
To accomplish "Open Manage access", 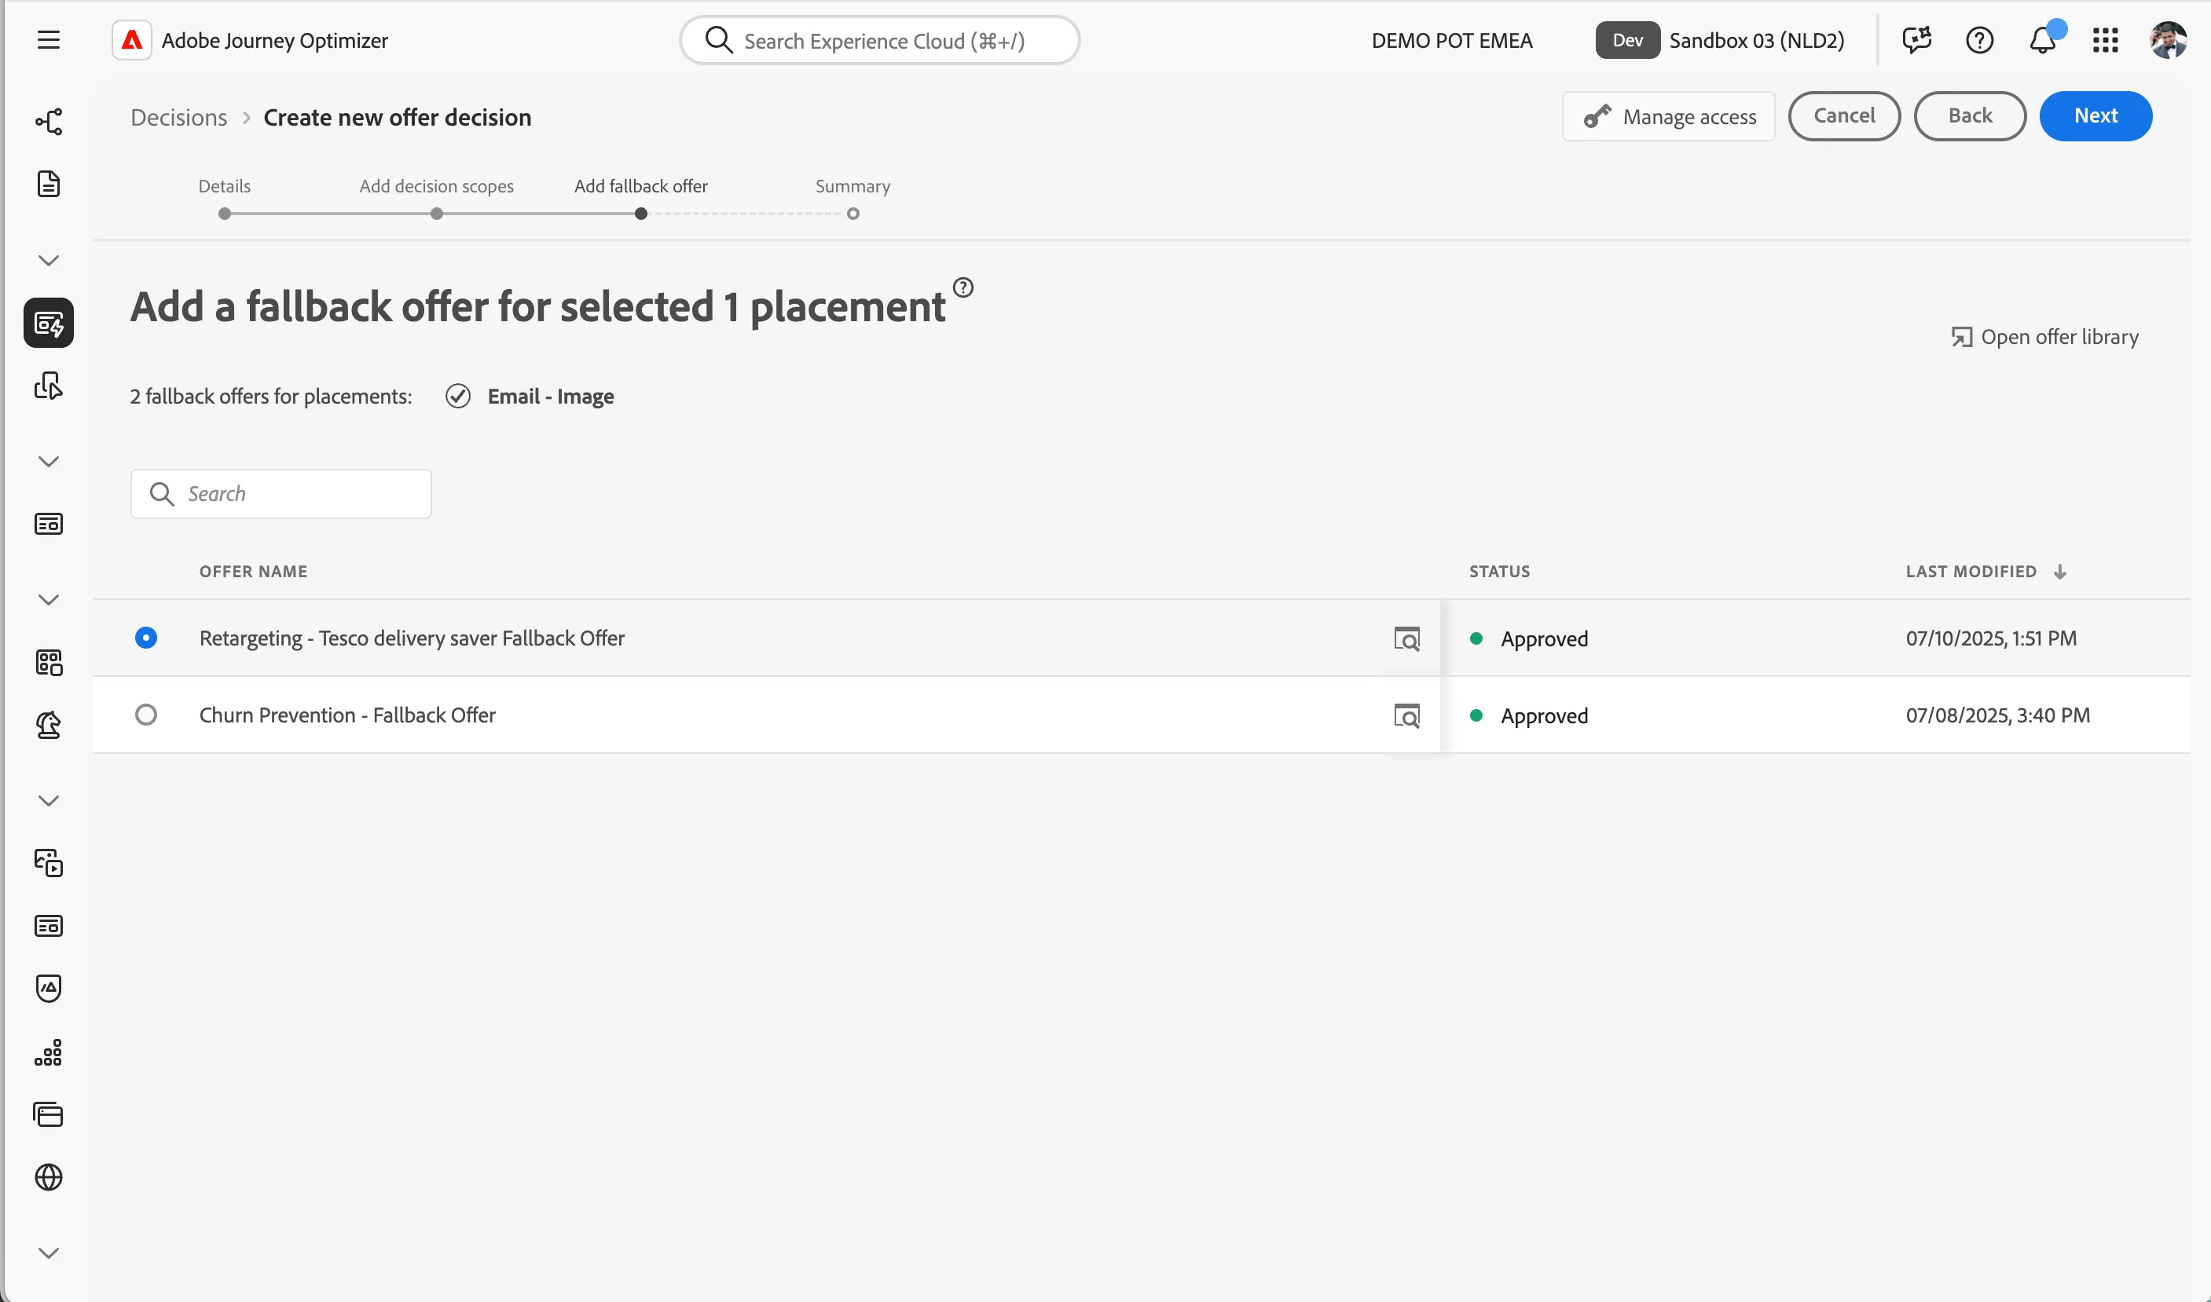I will [1669, 115].
